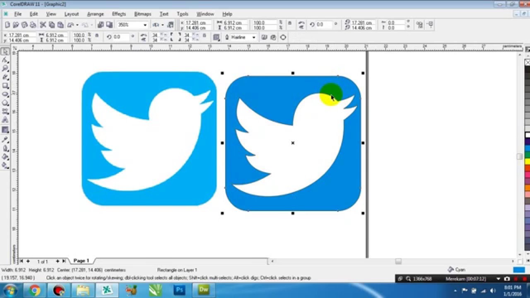The image size is (530, 298).
Task: Open the zoom level dropdown showing 350%
Action: tap(145, 25)
